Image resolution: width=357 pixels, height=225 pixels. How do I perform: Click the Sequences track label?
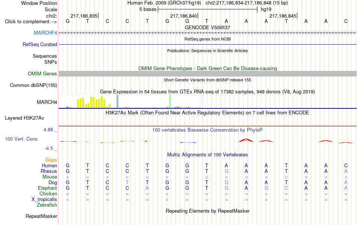tap(45, 56)
